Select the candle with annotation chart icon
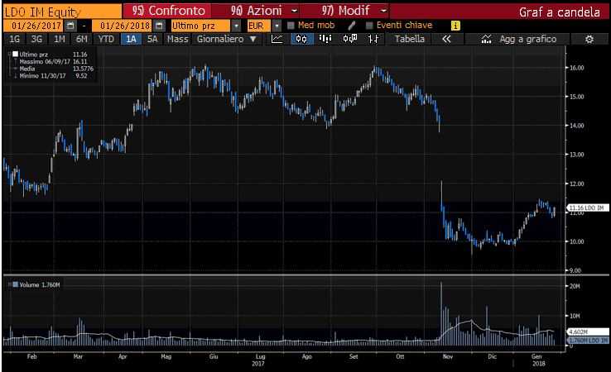The width and height of the screenshot is (611, 372). [350, 39]
